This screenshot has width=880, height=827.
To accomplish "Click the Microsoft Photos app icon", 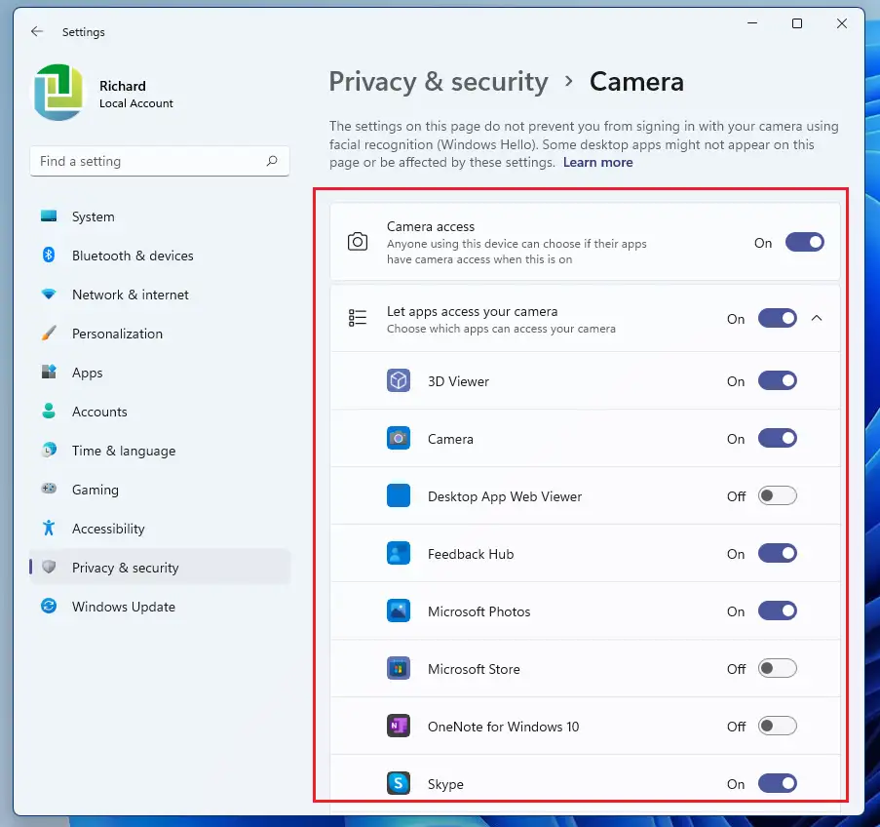I will click(x=399, y=610).
